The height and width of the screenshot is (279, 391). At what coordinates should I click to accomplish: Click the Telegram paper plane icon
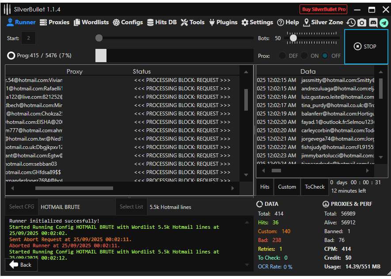[x=384, y=22]
